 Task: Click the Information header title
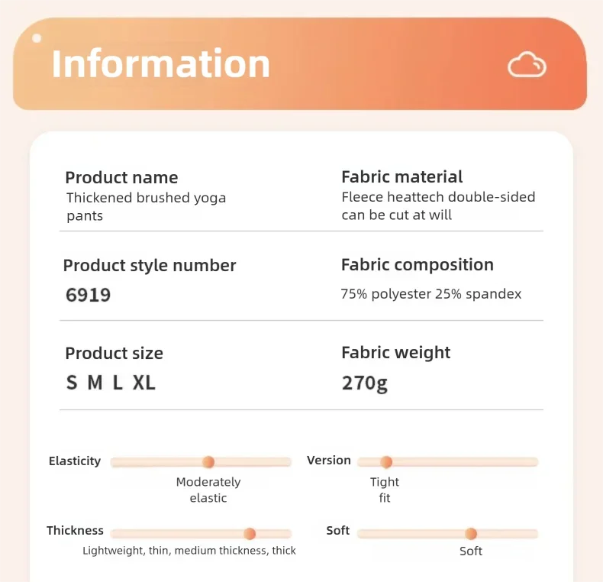[x=161, y=63]
